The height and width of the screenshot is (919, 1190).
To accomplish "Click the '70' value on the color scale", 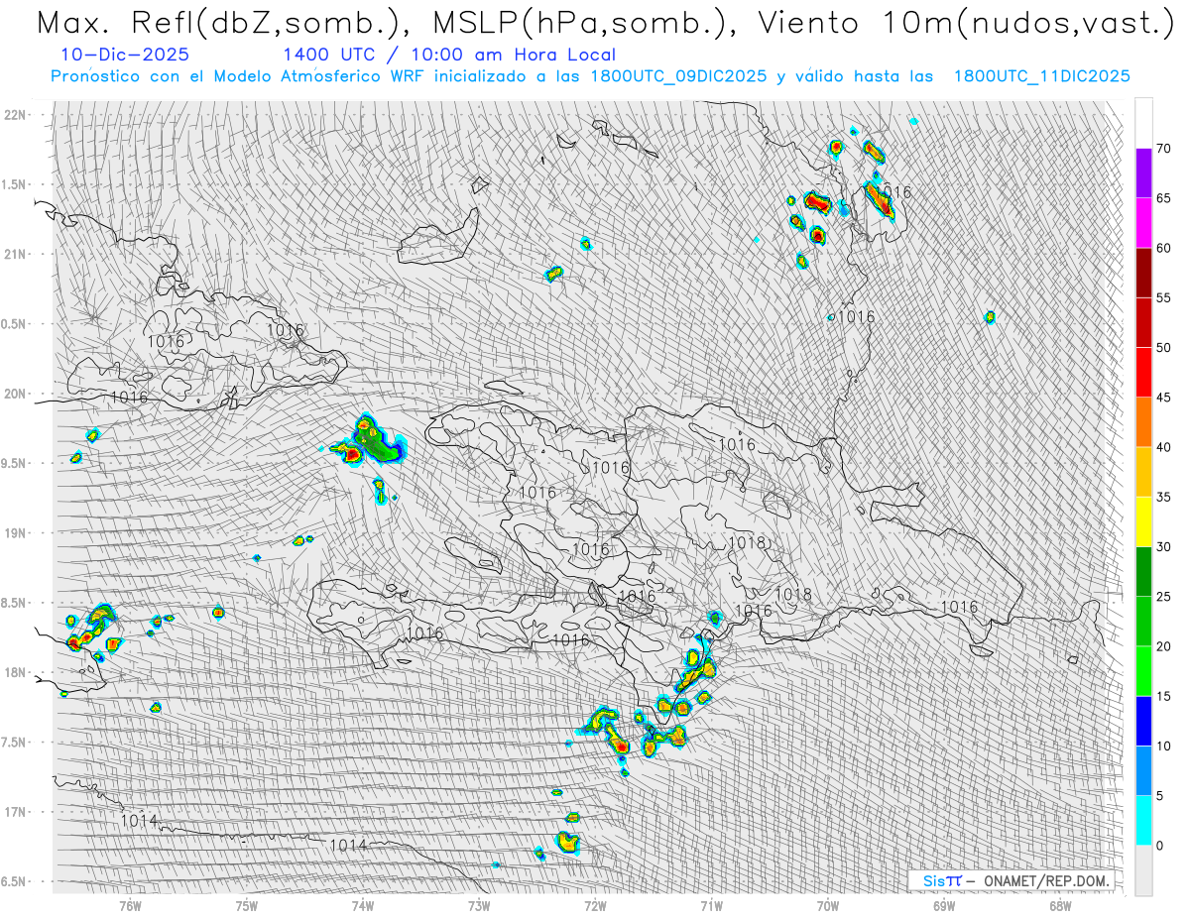I will (1163, 149).
